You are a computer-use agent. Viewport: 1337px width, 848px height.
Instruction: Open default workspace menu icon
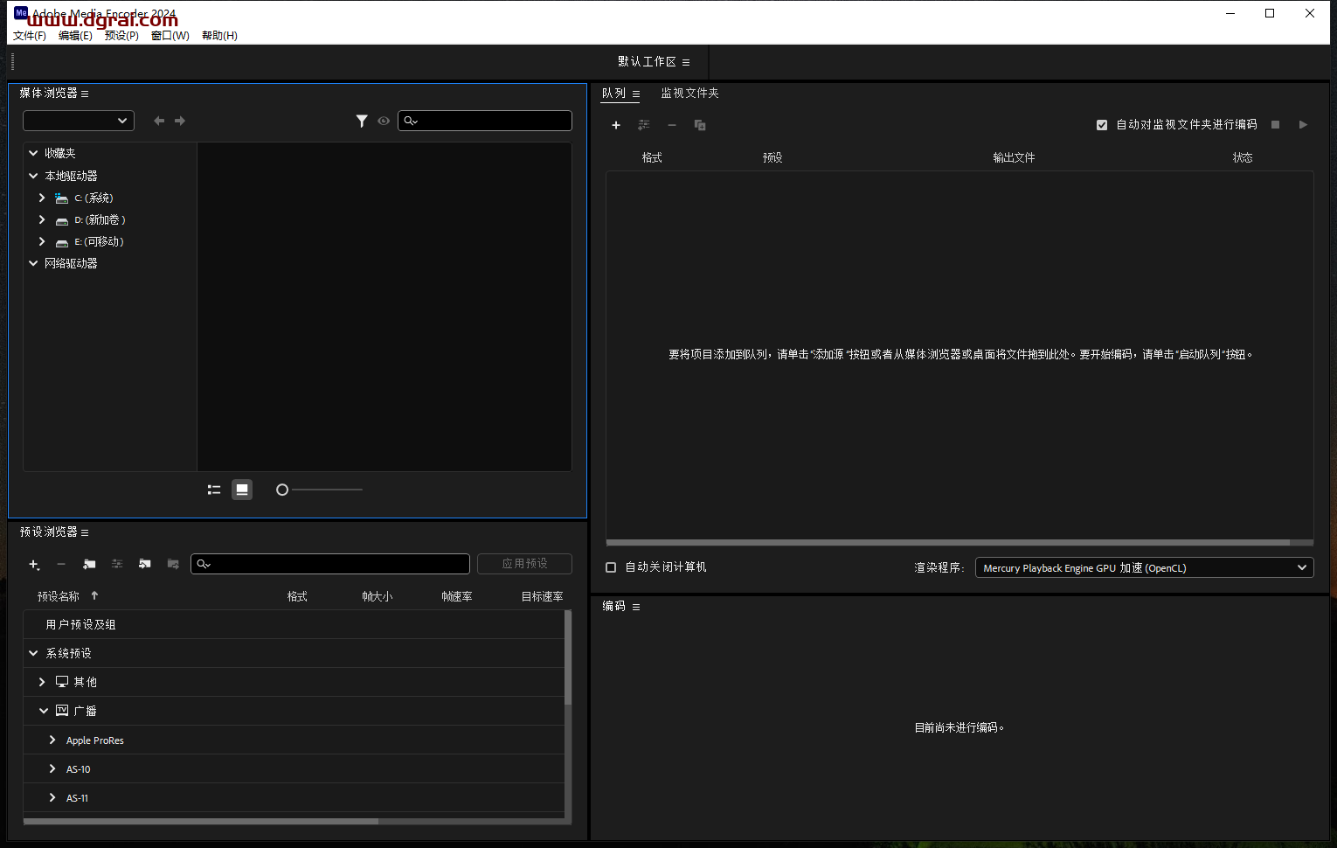tap(686, 62)
